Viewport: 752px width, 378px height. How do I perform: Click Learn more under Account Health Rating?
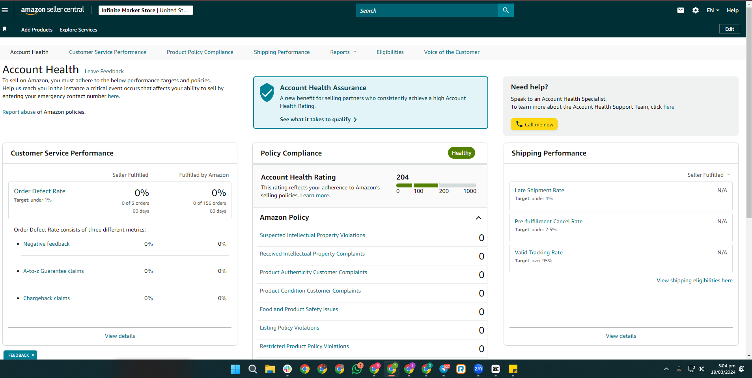315,195
